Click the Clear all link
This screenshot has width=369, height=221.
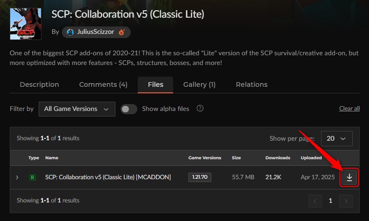[349, 109]
